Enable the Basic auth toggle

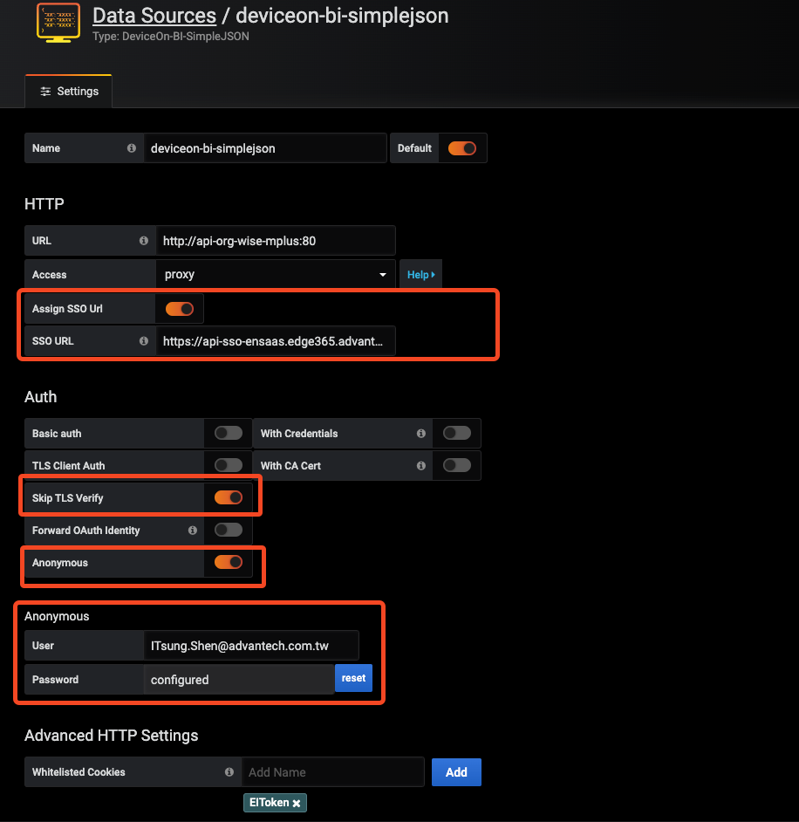pos(228,433)
